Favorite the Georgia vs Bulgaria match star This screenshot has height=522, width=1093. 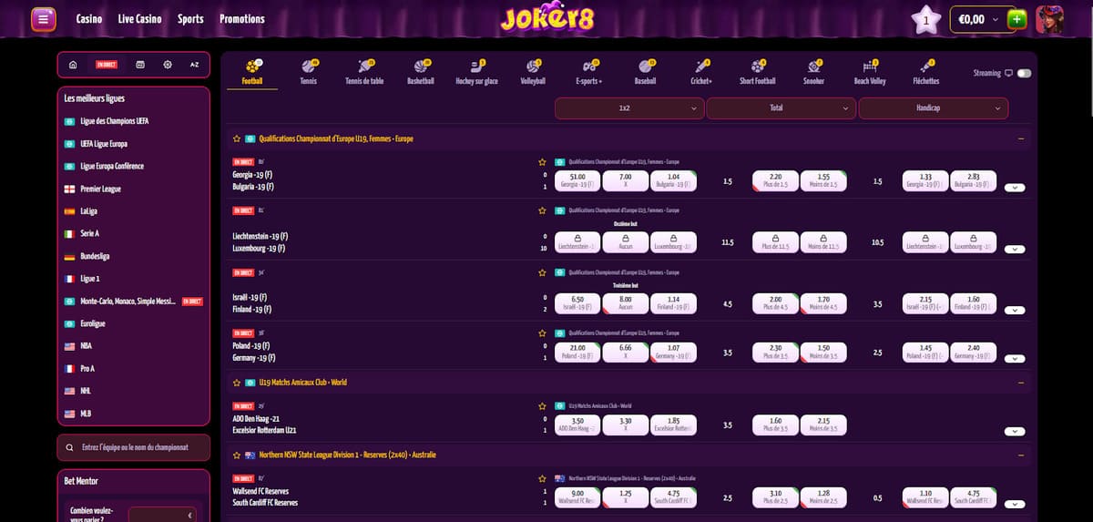point(543,161)
